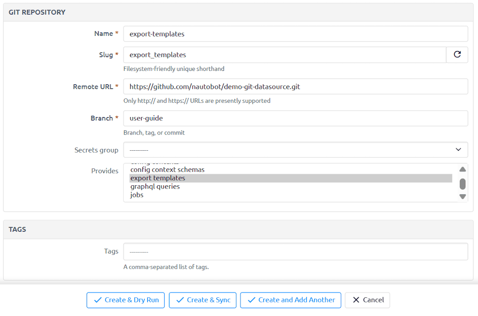Select 'graphql queries' in Provides list
478x316 pixels.
pos(155,186)
